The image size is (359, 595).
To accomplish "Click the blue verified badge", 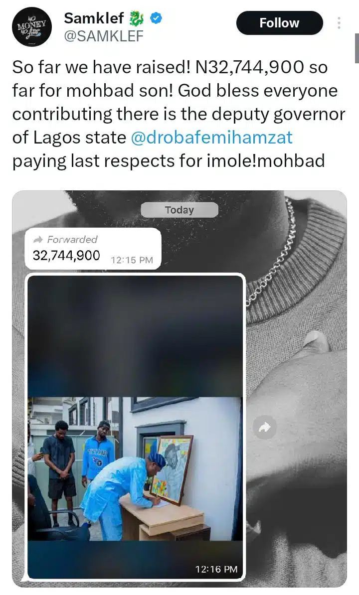I will click(157, 19).
